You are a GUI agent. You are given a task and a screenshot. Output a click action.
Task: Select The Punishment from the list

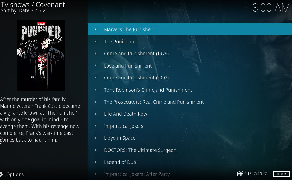[x=190, y=42]
